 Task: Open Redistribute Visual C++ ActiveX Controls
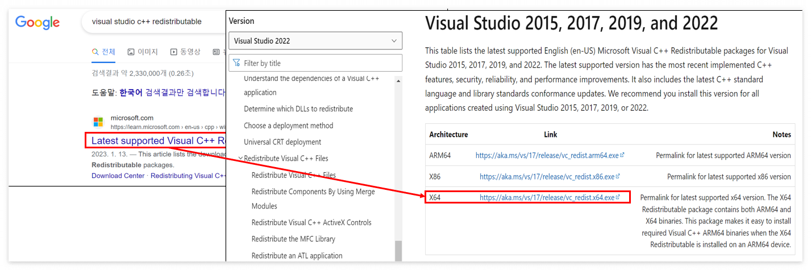click(311, 222)
